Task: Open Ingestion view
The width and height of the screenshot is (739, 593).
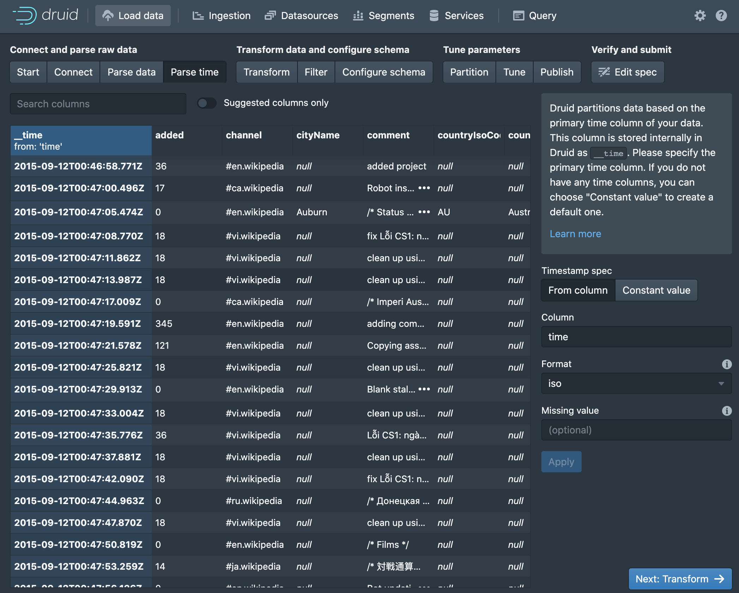Action: [222, 16]
